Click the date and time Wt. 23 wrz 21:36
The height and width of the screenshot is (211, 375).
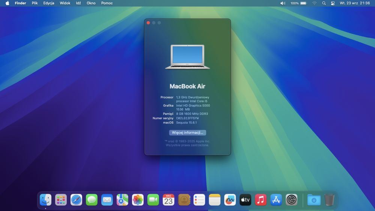click(x=355, y=3)
